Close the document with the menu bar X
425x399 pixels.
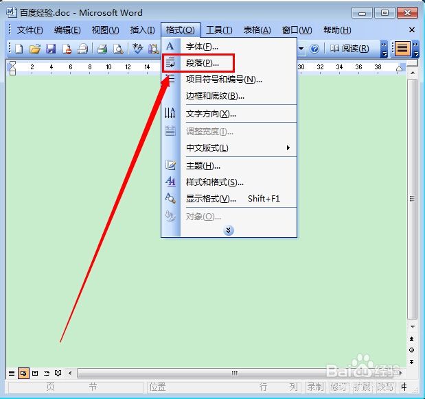pos(412,29)
